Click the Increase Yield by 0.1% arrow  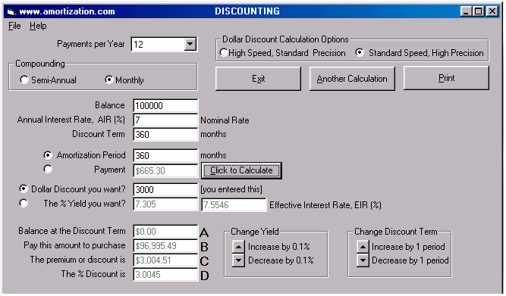point(238,247)
